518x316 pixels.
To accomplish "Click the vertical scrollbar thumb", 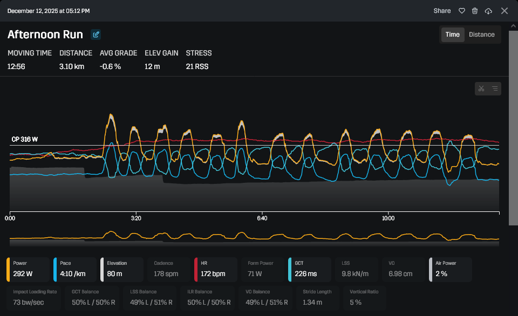I will click(513, 128).
